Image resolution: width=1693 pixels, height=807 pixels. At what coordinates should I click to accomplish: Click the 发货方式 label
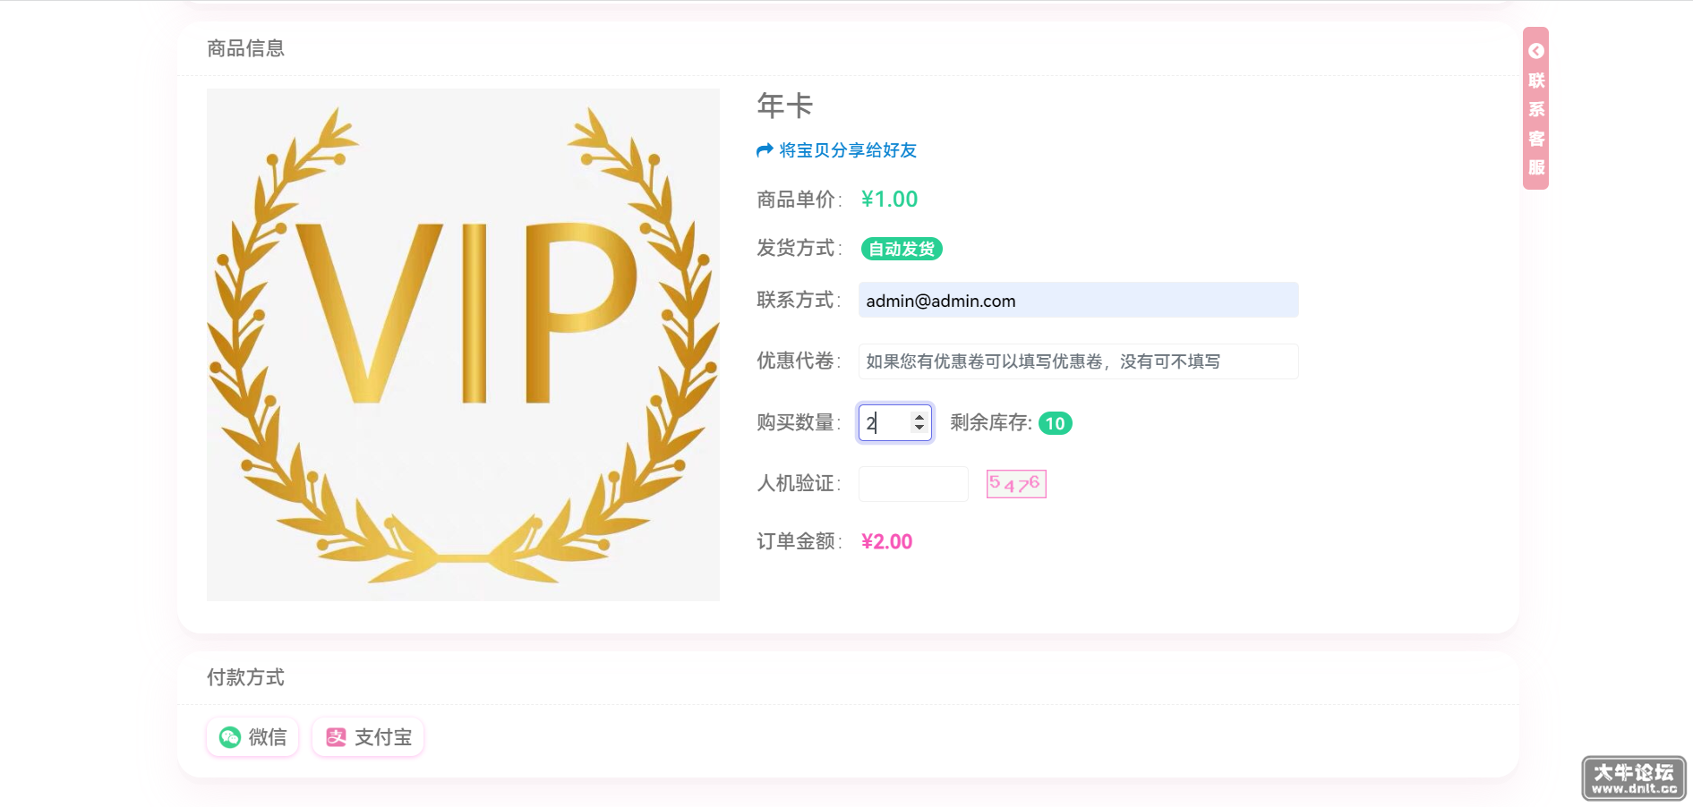[x=799, y=248]
